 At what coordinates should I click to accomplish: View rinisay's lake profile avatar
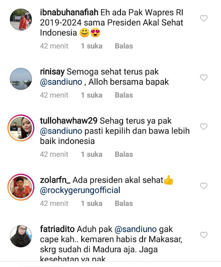coord(21,79)
